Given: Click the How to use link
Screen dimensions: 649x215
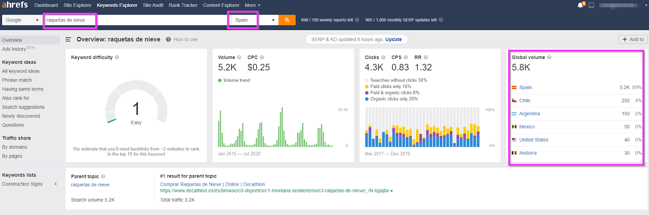Looking at the screenshot, I should (185, 39).
